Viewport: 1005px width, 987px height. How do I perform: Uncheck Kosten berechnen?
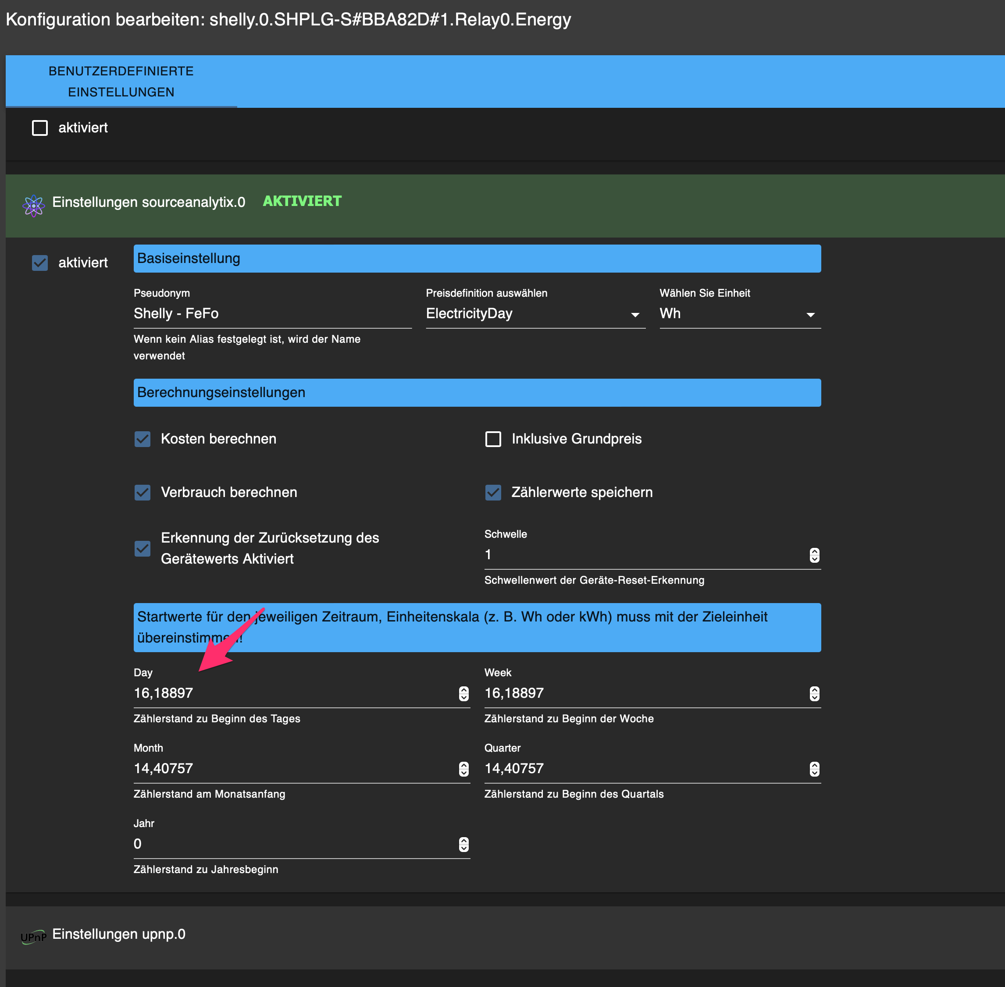tap(143, 439)
